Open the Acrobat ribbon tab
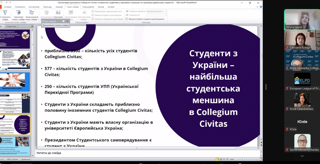This screenshot has width=320, height=164. coord(111,7)
